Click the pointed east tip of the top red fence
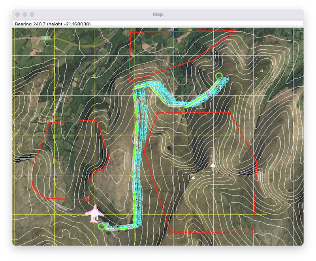Viewport: 316px width, 261px height. [x=236, y=30]
